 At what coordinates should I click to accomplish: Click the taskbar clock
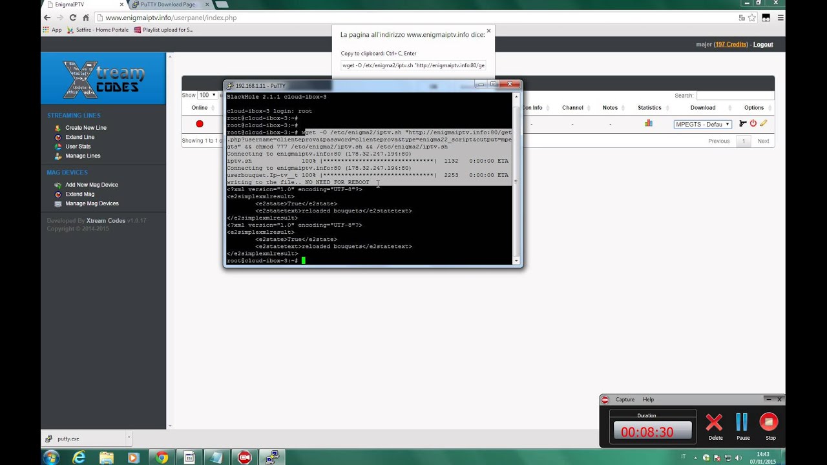(x=762, y=457)
